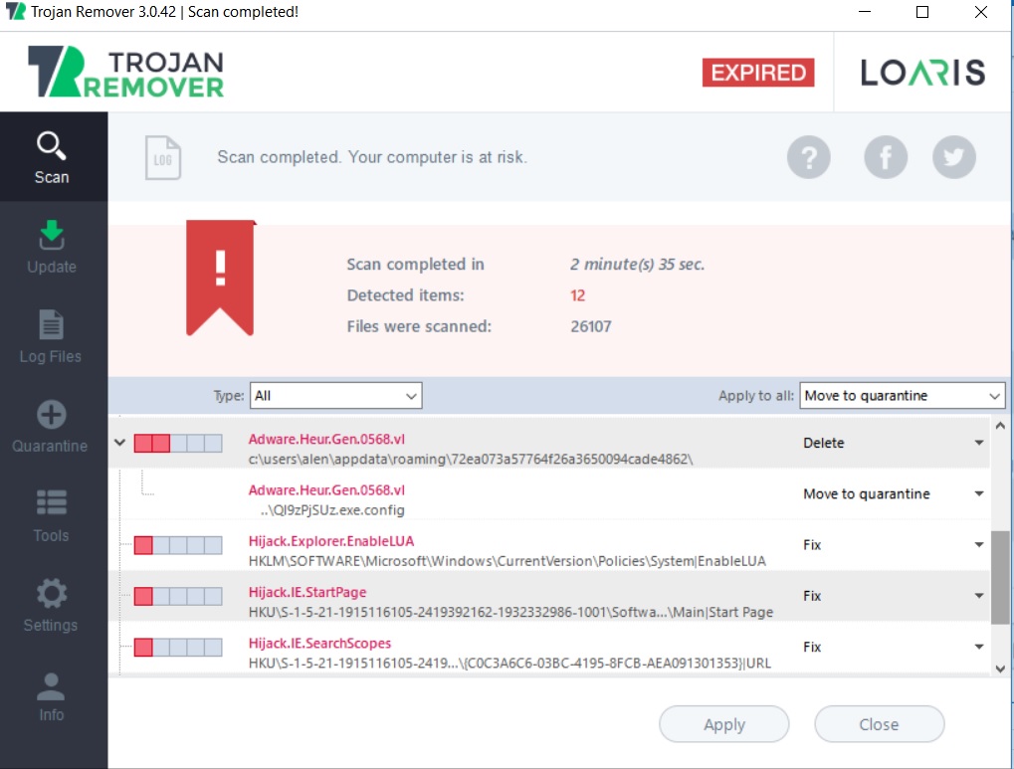Click the red EXPIRED license badge

pyautogui.click(x=758, y=73)
